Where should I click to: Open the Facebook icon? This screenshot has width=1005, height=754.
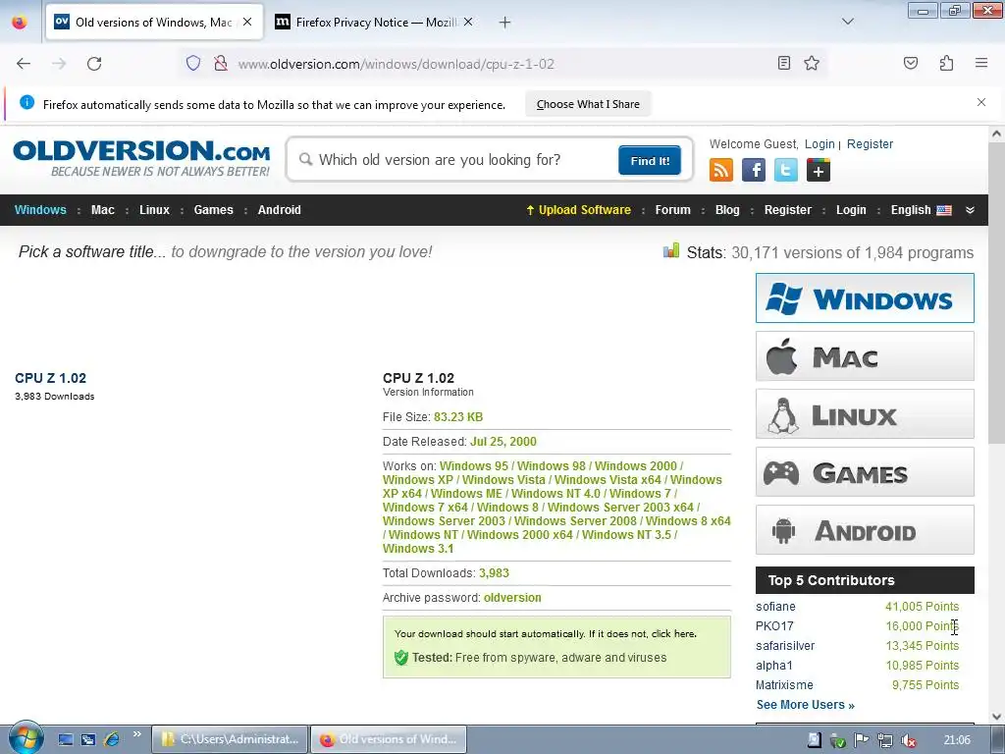point(753,170)
